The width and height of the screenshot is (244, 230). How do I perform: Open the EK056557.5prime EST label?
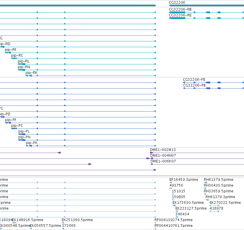(45, 226)
